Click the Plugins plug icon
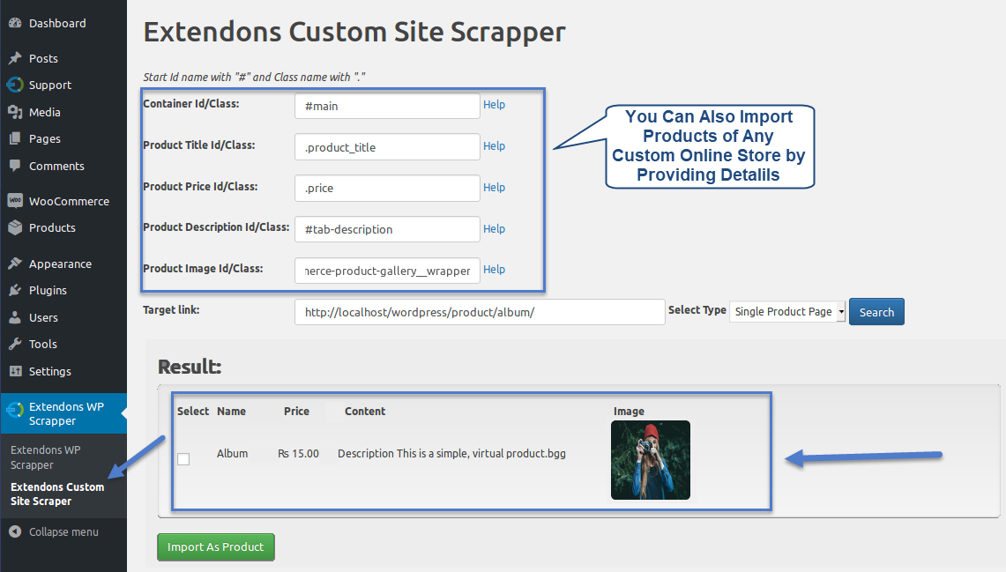1006x572 pixels. (x=15, y=290)
